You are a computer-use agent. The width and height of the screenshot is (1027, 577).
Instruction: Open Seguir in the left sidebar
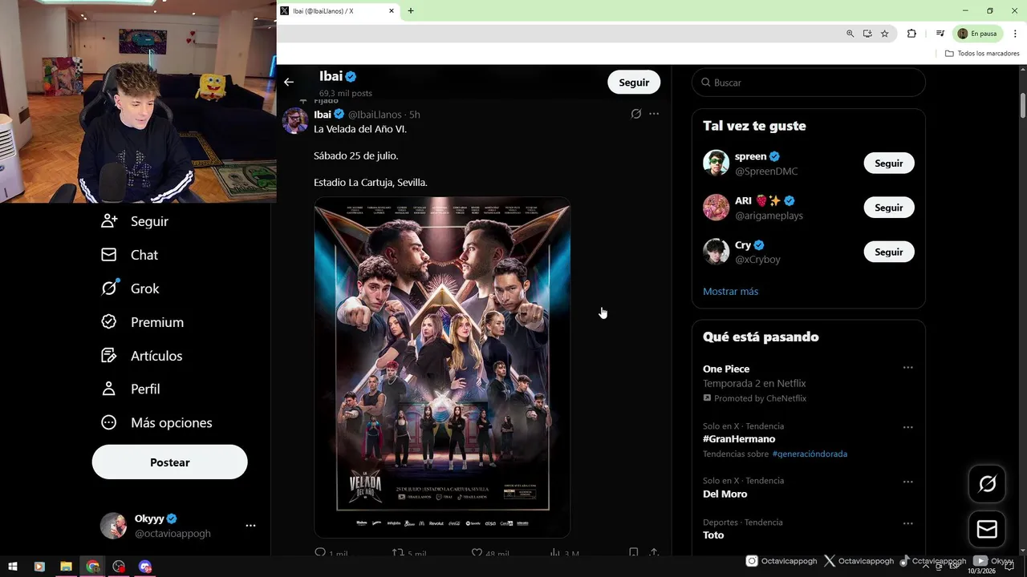pyautogui.click(x=135, y=221)
